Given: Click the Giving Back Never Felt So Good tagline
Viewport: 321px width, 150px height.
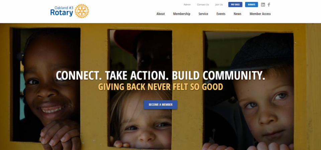Looking at the screenshot, I should click(x=160, y=87).
